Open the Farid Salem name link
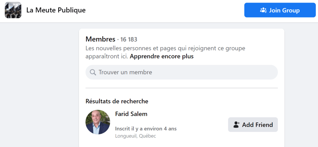Viewport: 318px width, 147px height. (131, 114)
